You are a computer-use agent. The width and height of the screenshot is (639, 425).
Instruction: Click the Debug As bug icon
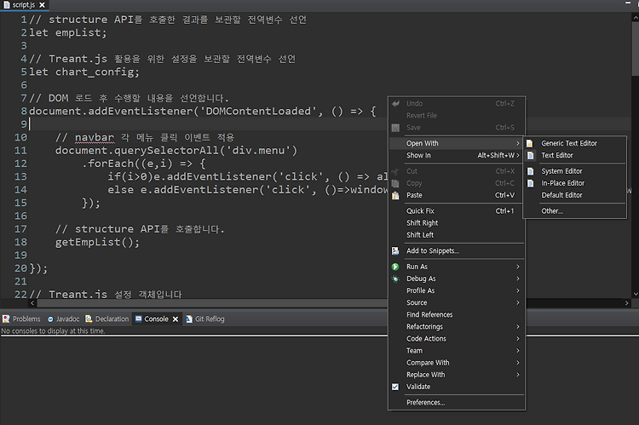pyautogui.click(x=395, y=279)
